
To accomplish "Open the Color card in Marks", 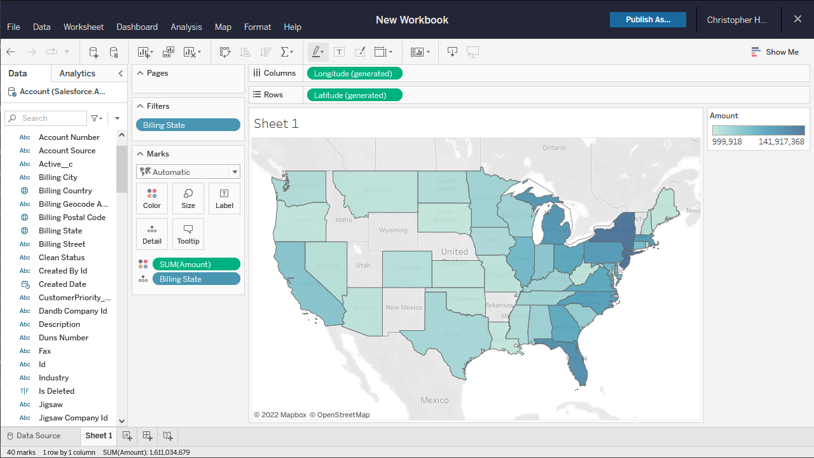I will pyautogui.click(x=152, y=198).
